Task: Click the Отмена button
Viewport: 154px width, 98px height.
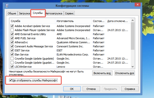Action: tap(91, 89)
